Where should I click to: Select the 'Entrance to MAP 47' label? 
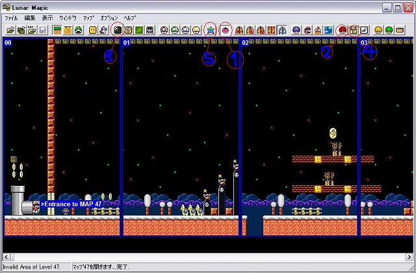[x=71, y=204]
